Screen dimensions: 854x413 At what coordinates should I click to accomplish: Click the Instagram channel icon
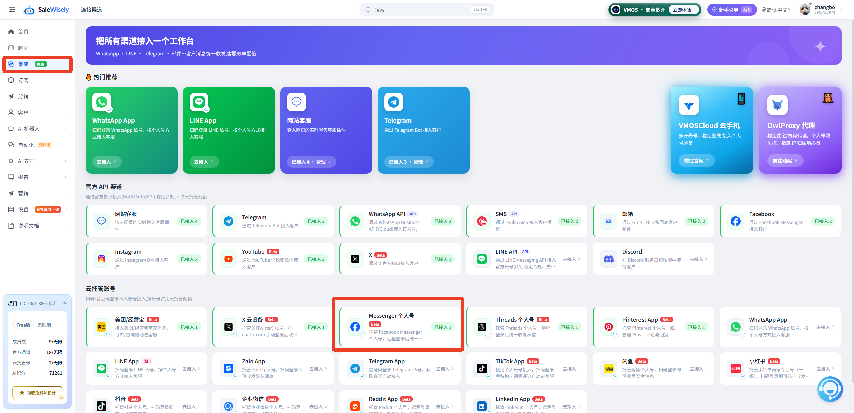tap(101, 259)
